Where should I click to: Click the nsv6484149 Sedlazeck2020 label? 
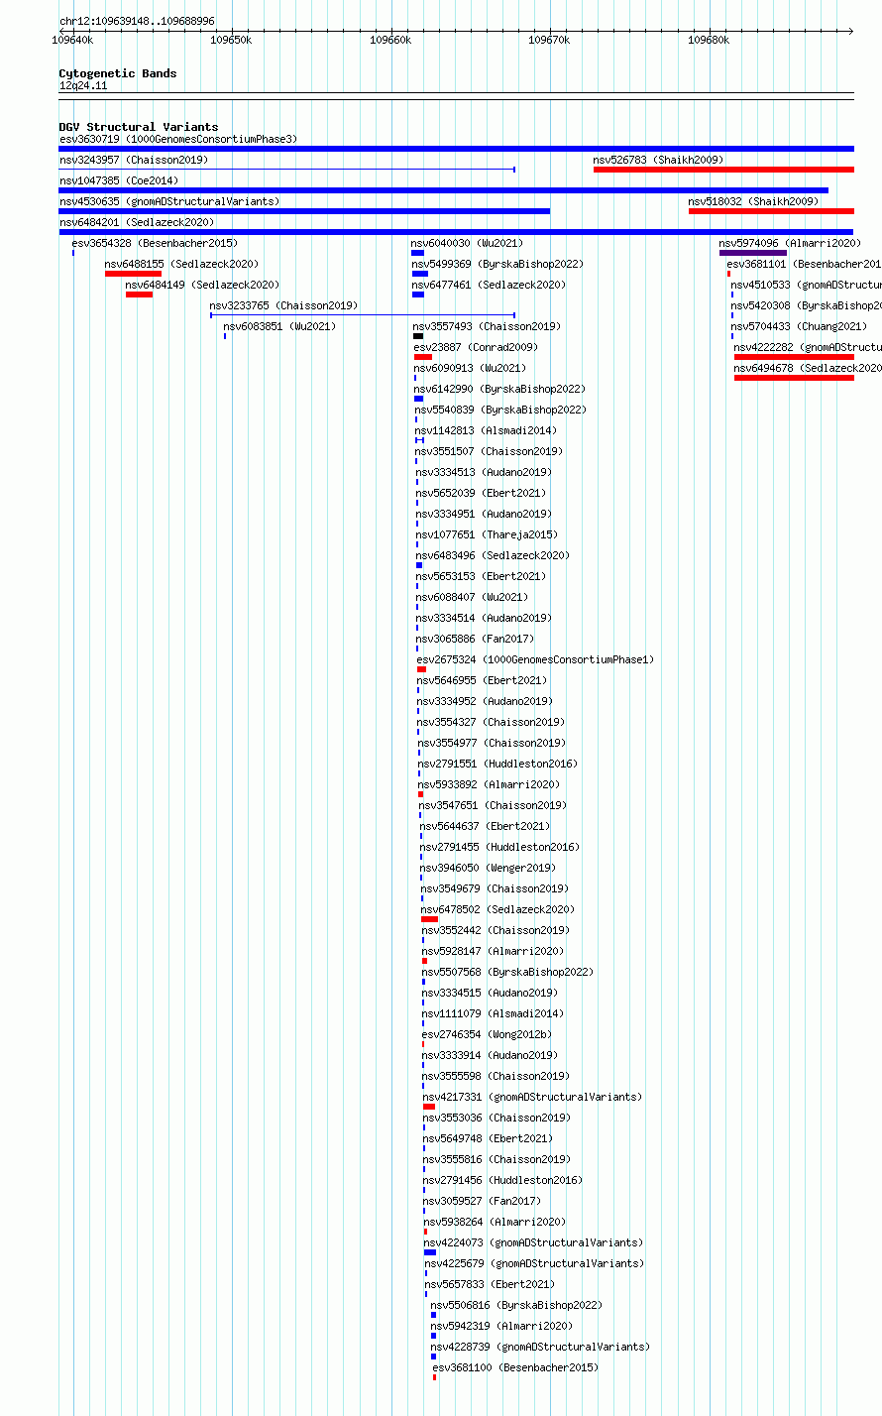(202, 285)
